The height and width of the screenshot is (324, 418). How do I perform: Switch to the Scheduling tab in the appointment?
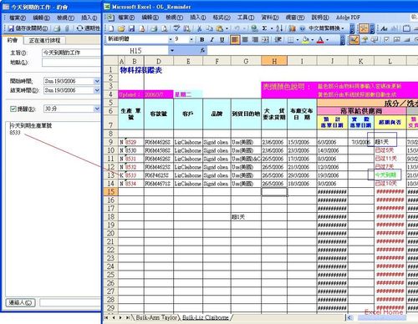(x=44, y=40)
